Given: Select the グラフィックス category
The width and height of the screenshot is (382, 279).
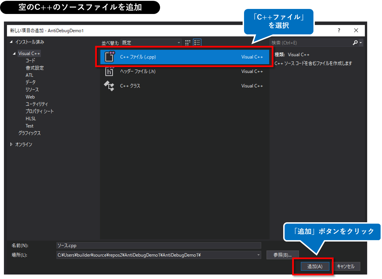Looking at the screenshot, I should tap(29, 133).
